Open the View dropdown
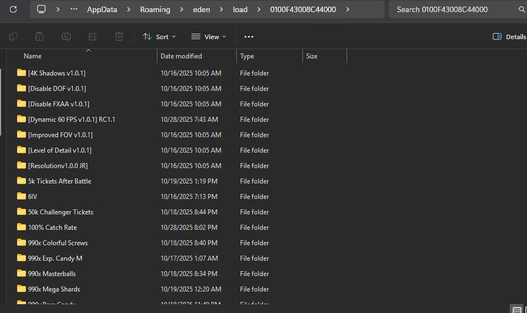Screen dimensions: 527x313 [x=209, y=36]
